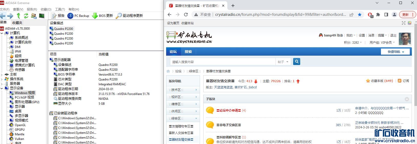Image resolution: width=417 pixels, height=144 pixels.
Task: Click the BIOS 更新 toolbar button
Action: click(102, 16)
